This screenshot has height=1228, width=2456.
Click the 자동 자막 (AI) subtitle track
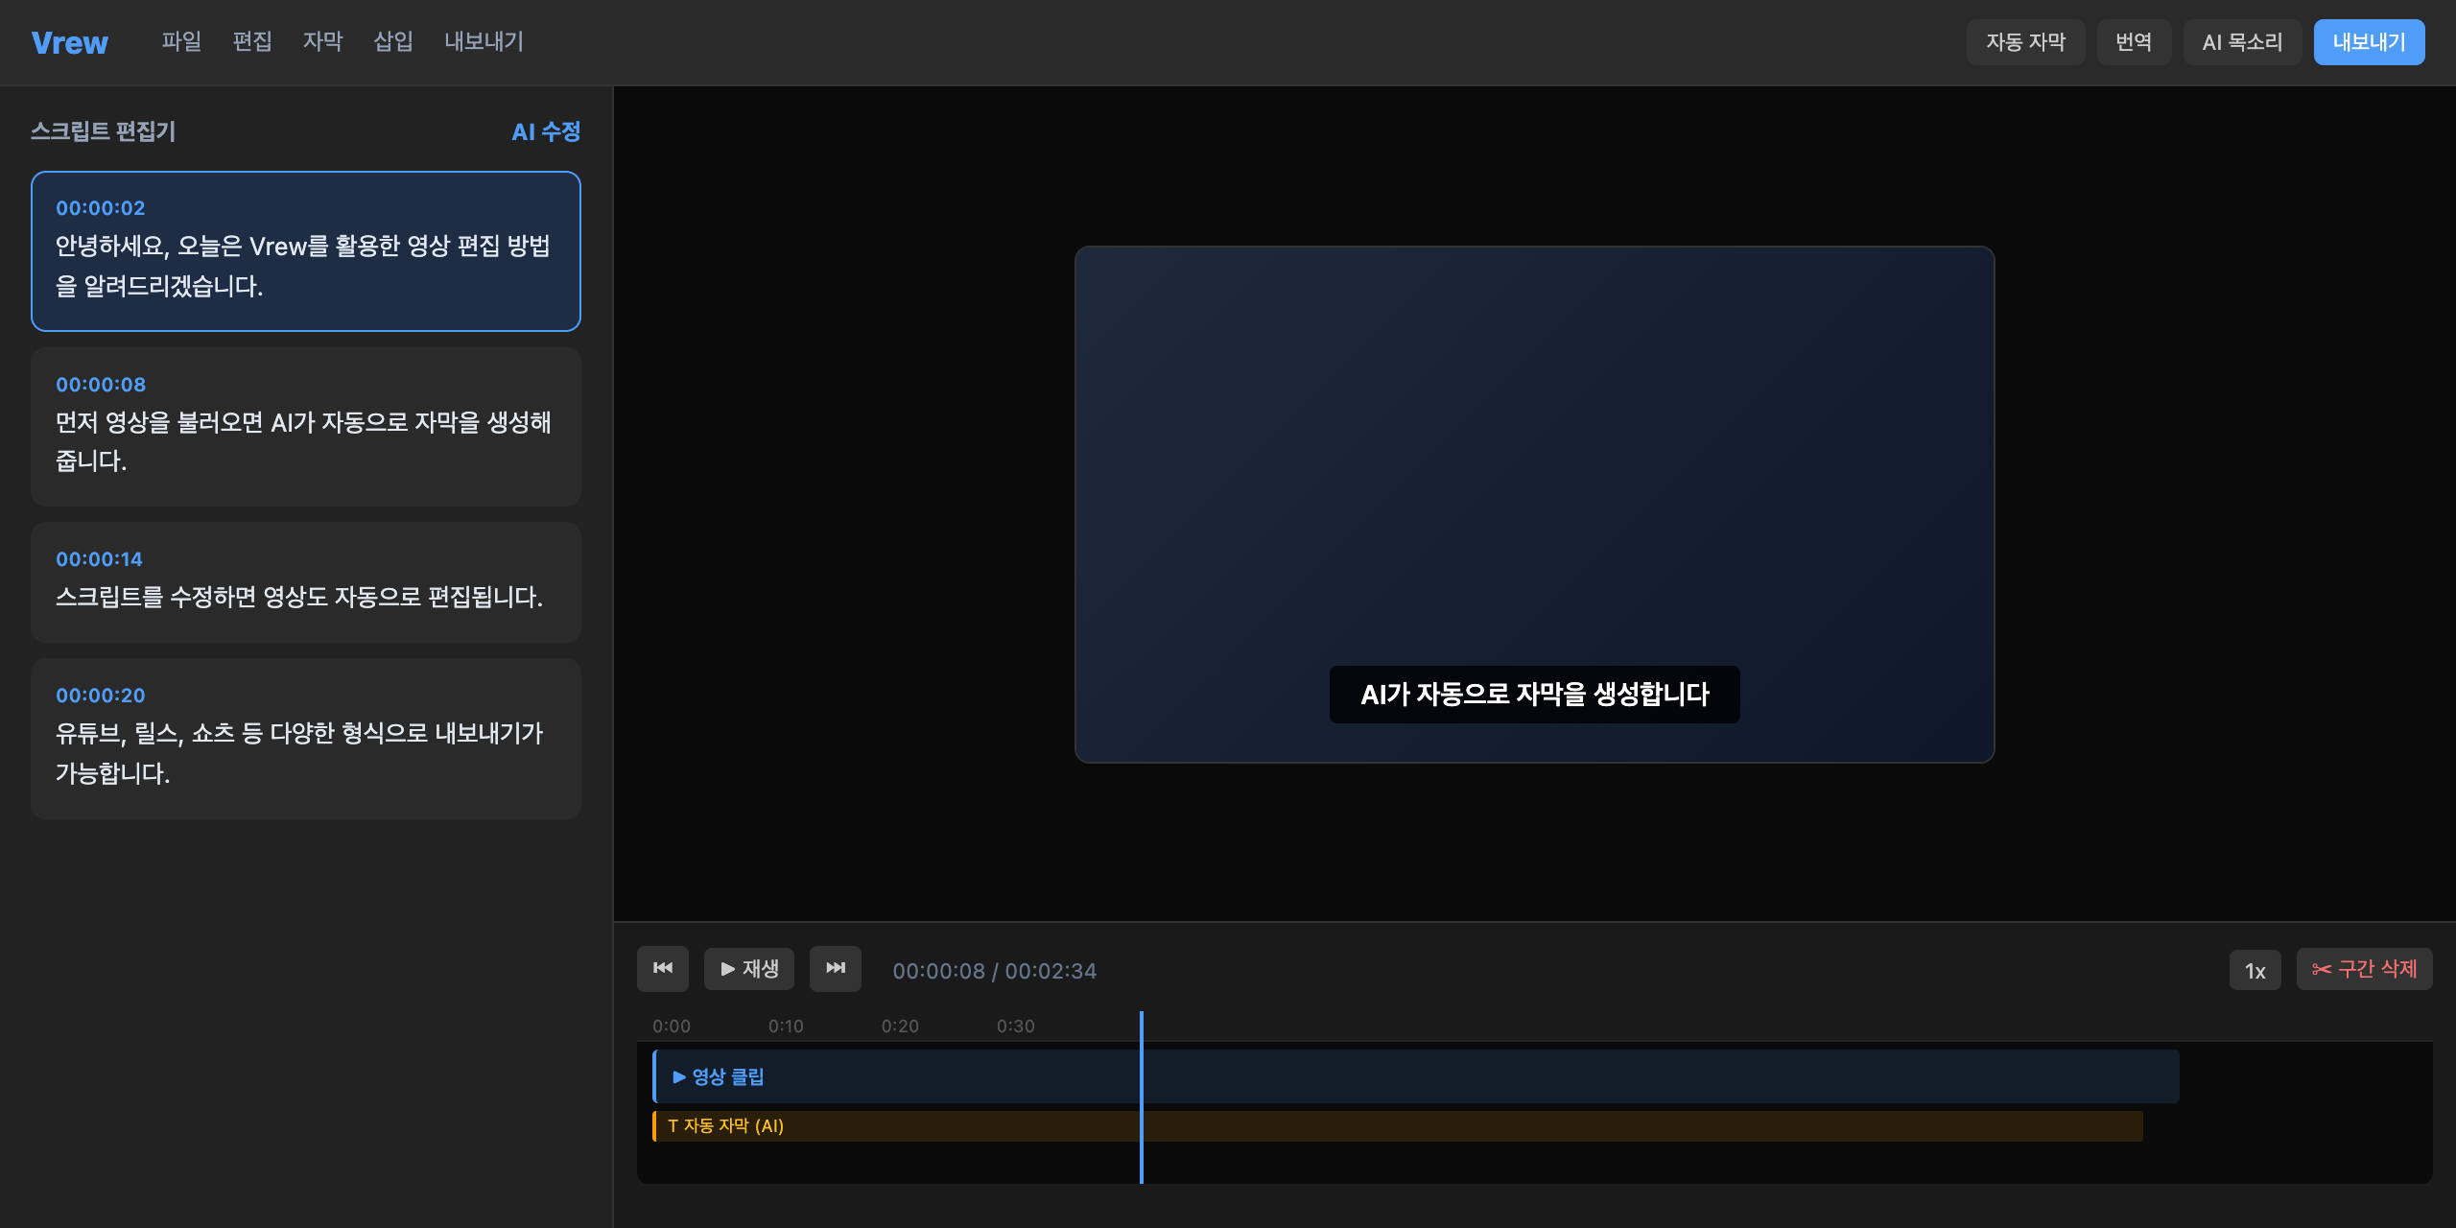(1398, 1126)
